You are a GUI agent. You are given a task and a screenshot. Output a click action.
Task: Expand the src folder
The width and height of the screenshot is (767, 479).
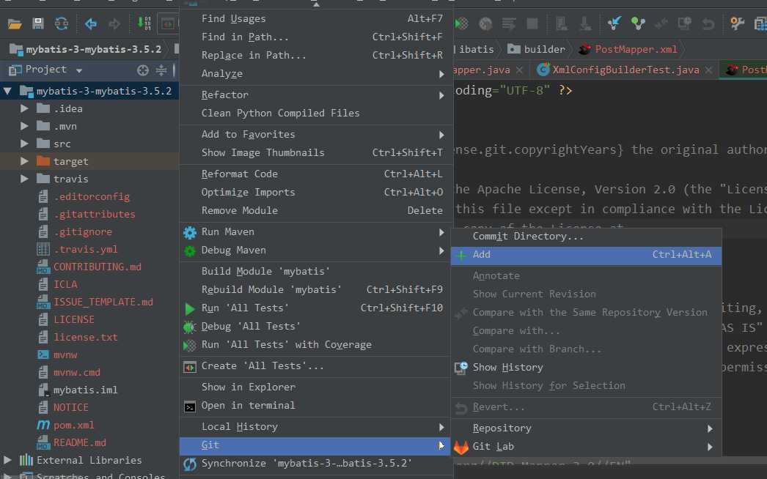[x=24, y=144]
